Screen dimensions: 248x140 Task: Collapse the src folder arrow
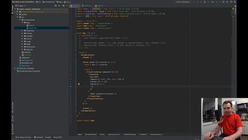(x=17, y=17)
